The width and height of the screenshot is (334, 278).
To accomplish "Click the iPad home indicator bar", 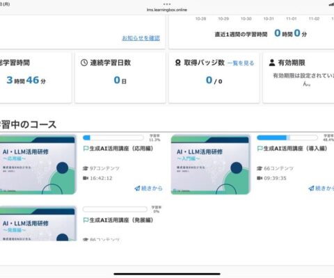I will pos(167,274).
